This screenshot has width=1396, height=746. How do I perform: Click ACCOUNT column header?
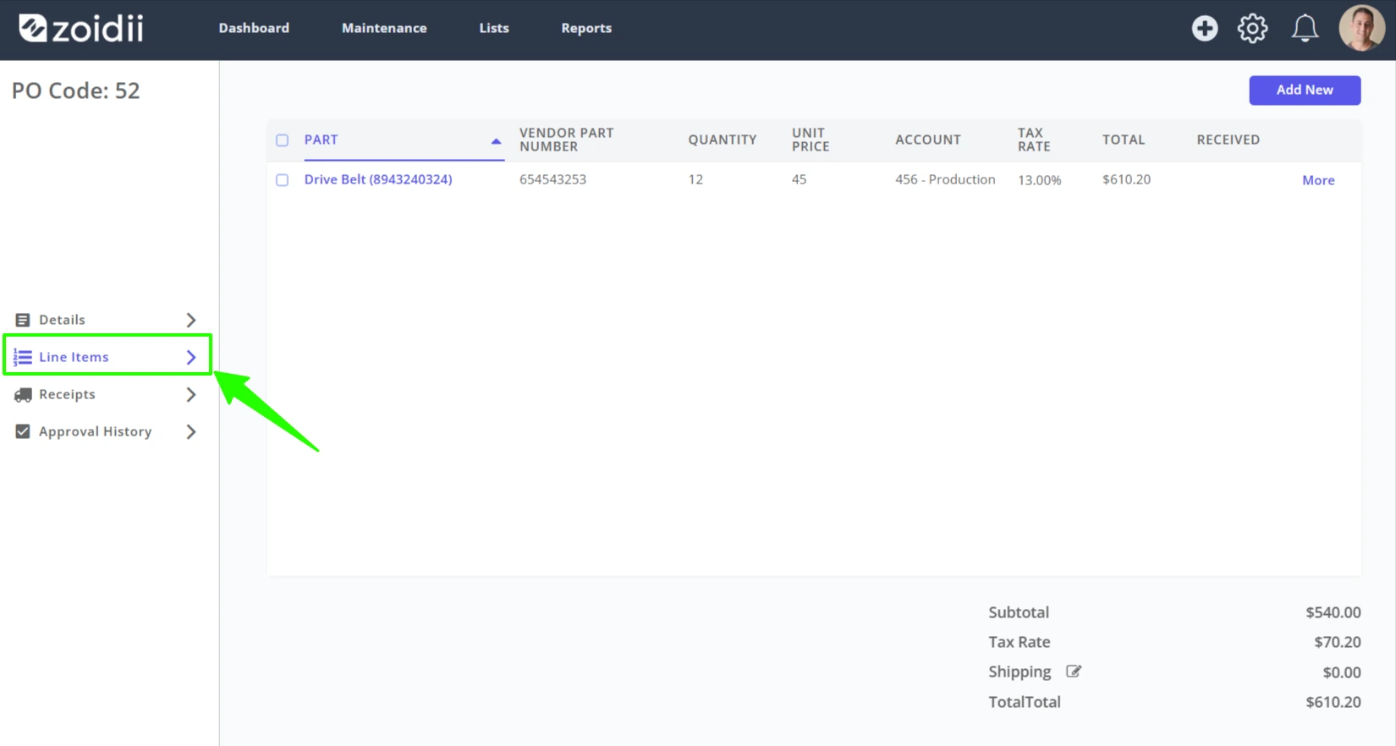point(927,140)
